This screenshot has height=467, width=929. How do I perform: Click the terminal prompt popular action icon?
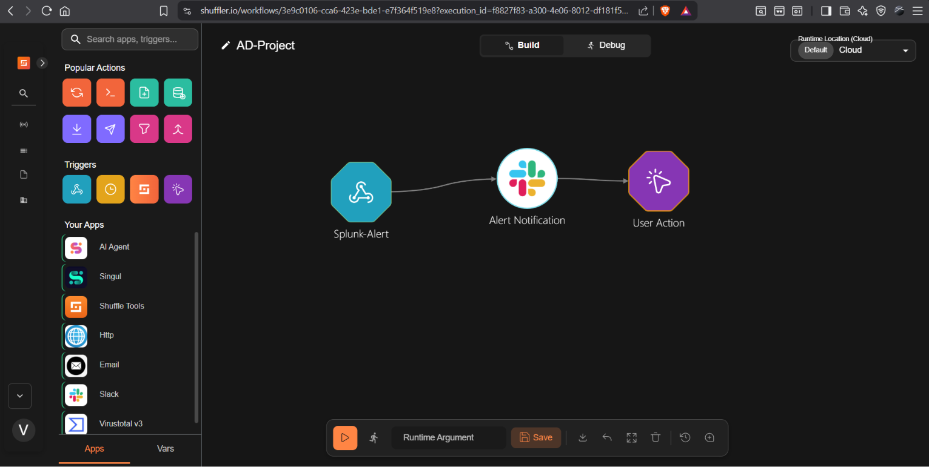(x=110, y=93)
